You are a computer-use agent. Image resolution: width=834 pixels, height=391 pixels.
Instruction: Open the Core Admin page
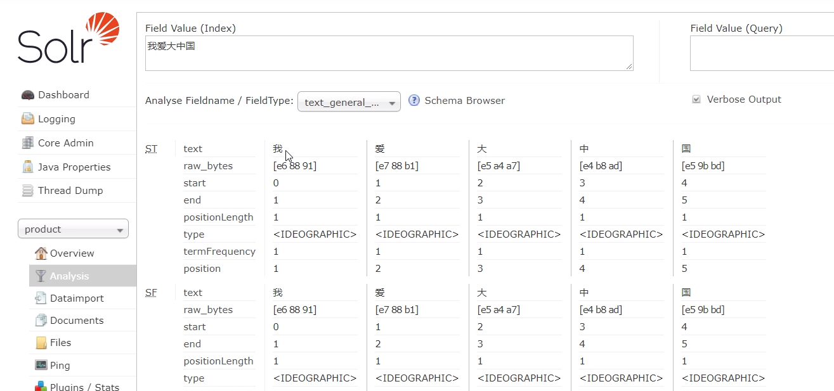[66, 143]
